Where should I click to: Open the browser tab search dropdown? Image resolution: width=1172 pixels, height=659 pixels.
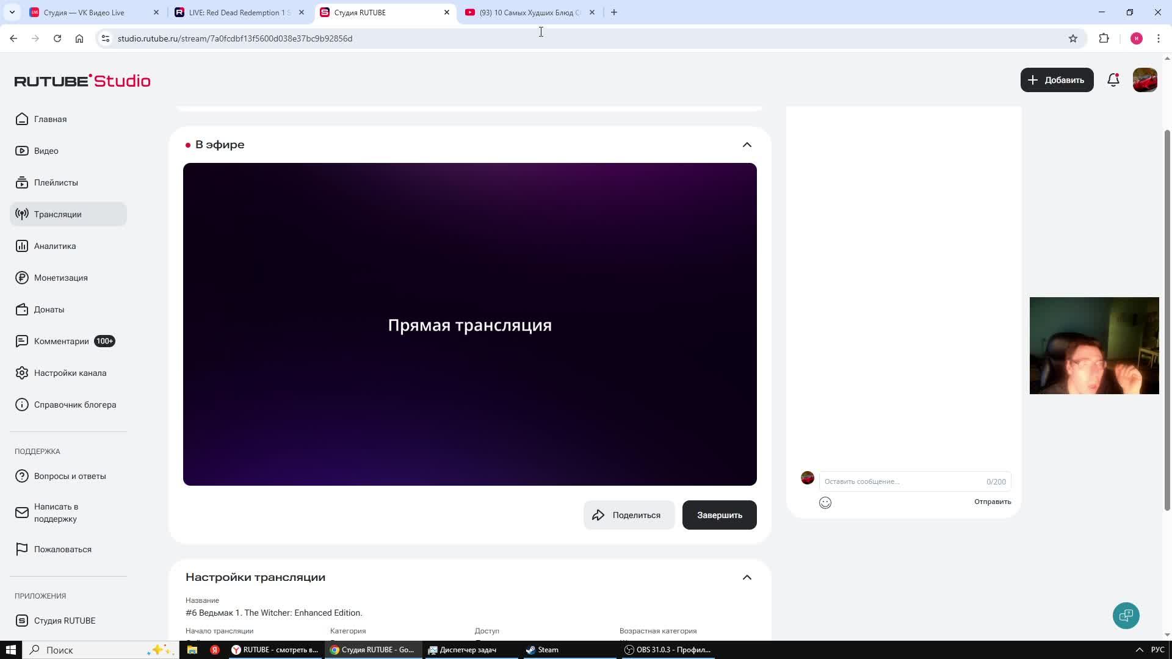12,12
